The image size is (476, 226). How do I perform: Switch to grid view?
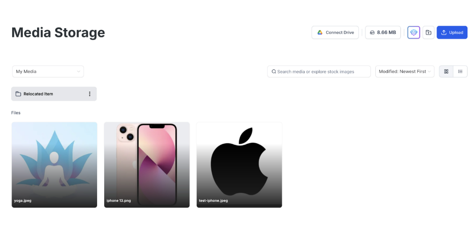pyautogui.click(x=446, y=72)
